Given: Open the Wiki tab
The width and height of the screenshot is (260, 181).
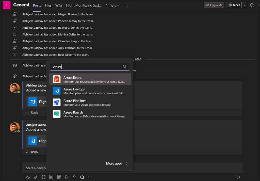Looking at the screenshot, I should (x=58, y=5).
